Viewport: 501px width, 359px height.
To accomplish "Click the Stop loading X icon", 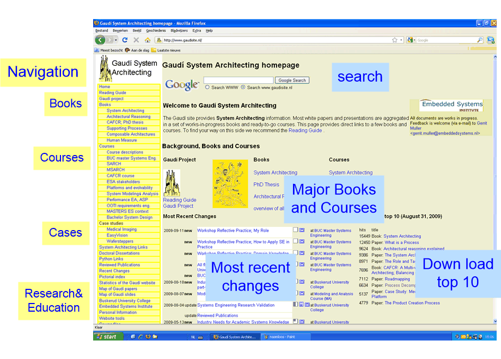I will coord(136,40).
